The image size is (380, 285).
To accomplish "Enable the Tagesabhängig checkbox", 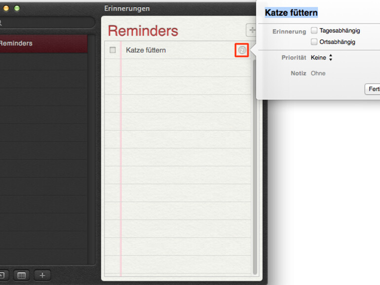I will click(x=314, y=31).
